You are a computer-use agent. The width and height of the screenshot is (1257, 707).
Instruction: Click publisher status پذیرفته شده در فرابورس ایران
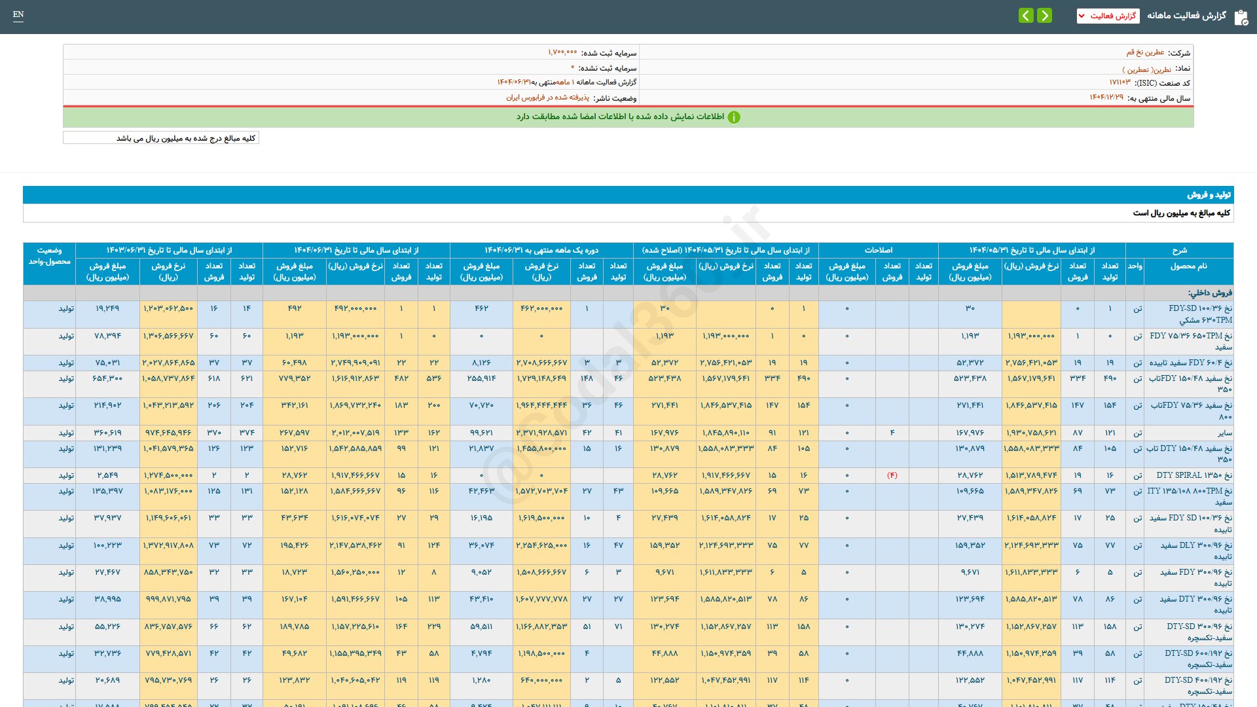tap(547, 98)
